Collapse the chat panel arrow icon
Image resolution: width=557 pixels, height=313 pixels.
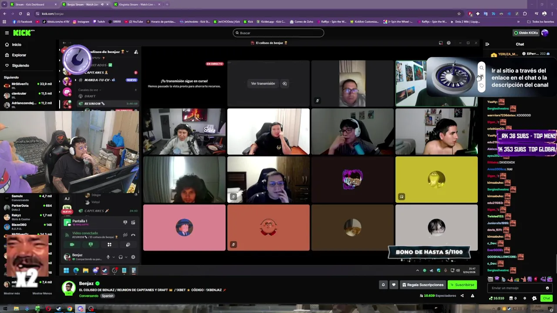point(487,44)
